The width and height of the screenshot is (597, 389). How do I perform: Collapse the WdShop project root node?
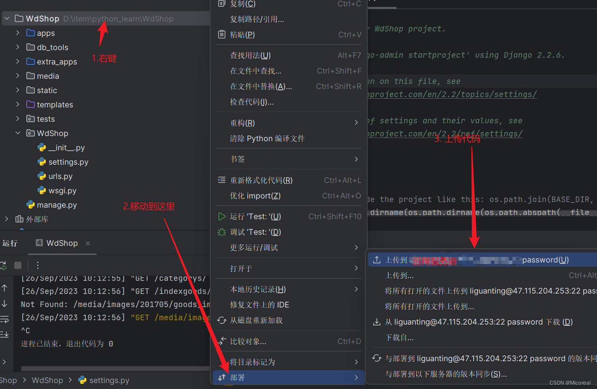7,19
